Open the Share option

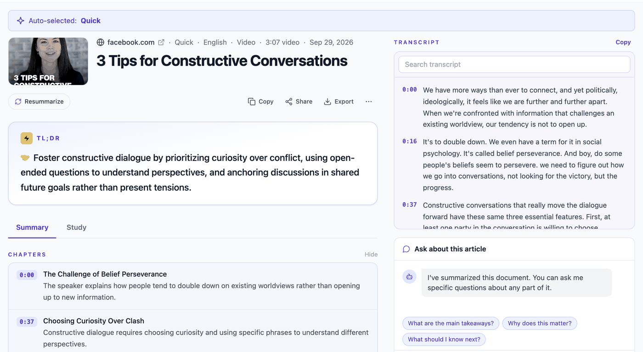[x=299, y=102]
